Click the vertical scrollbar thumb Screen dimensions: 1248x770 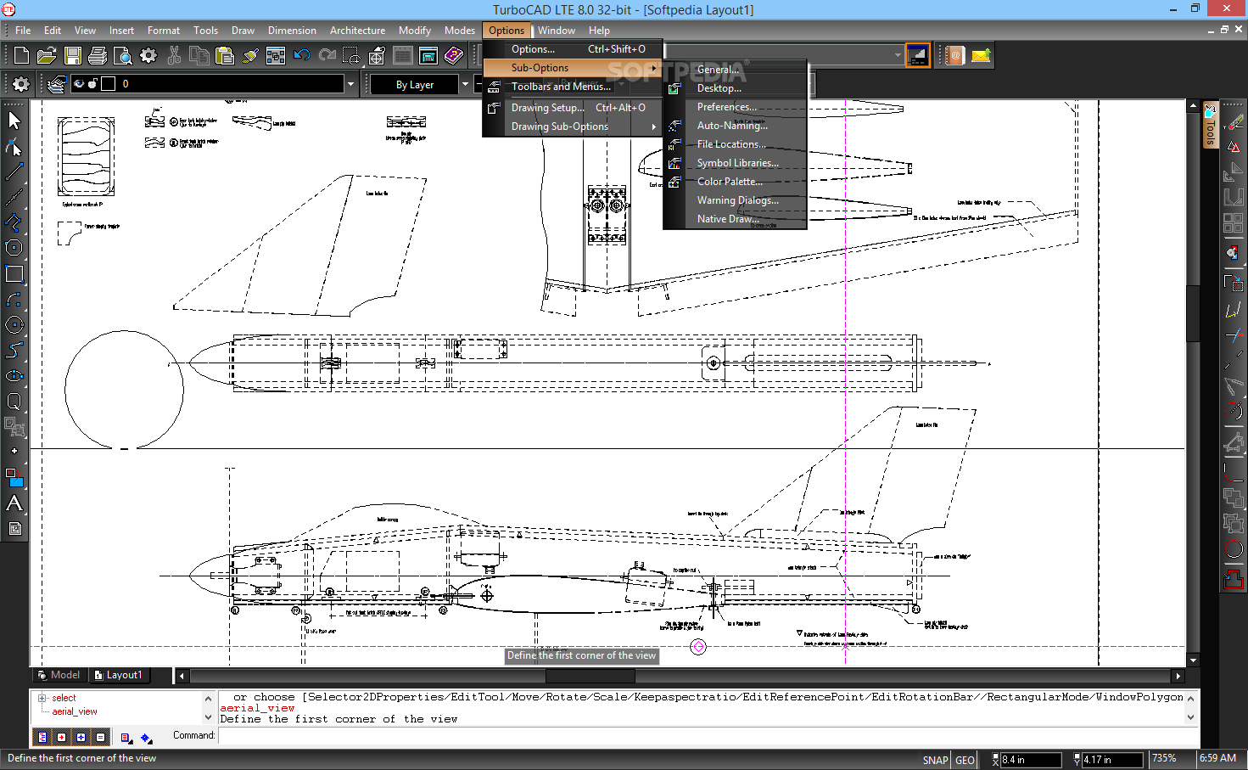[1193, 313]
